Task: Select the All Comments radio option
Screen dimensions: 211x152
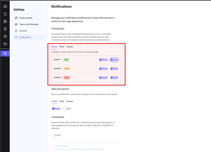Action: click(53, 146)
